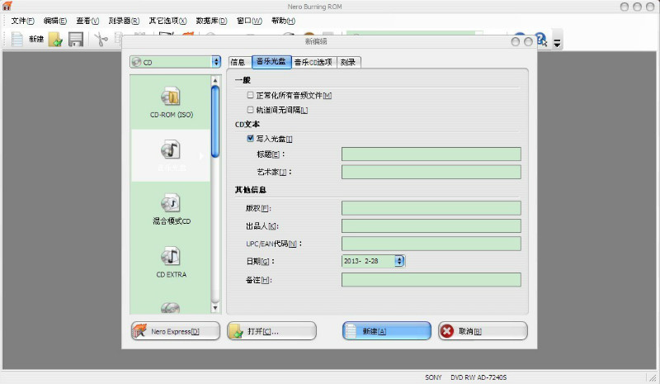Viewport: 660px width, 384px height.
Task: Enable 轨道间无间隔 checkbox
Action: (251, 110)
